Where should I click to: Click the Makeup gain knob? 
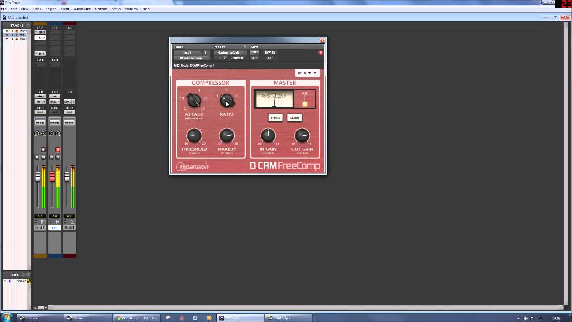[x=227, y=136]
